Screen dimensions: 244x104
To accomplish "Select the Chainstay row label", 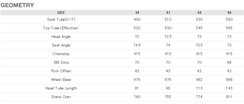I will pos(61,54).
